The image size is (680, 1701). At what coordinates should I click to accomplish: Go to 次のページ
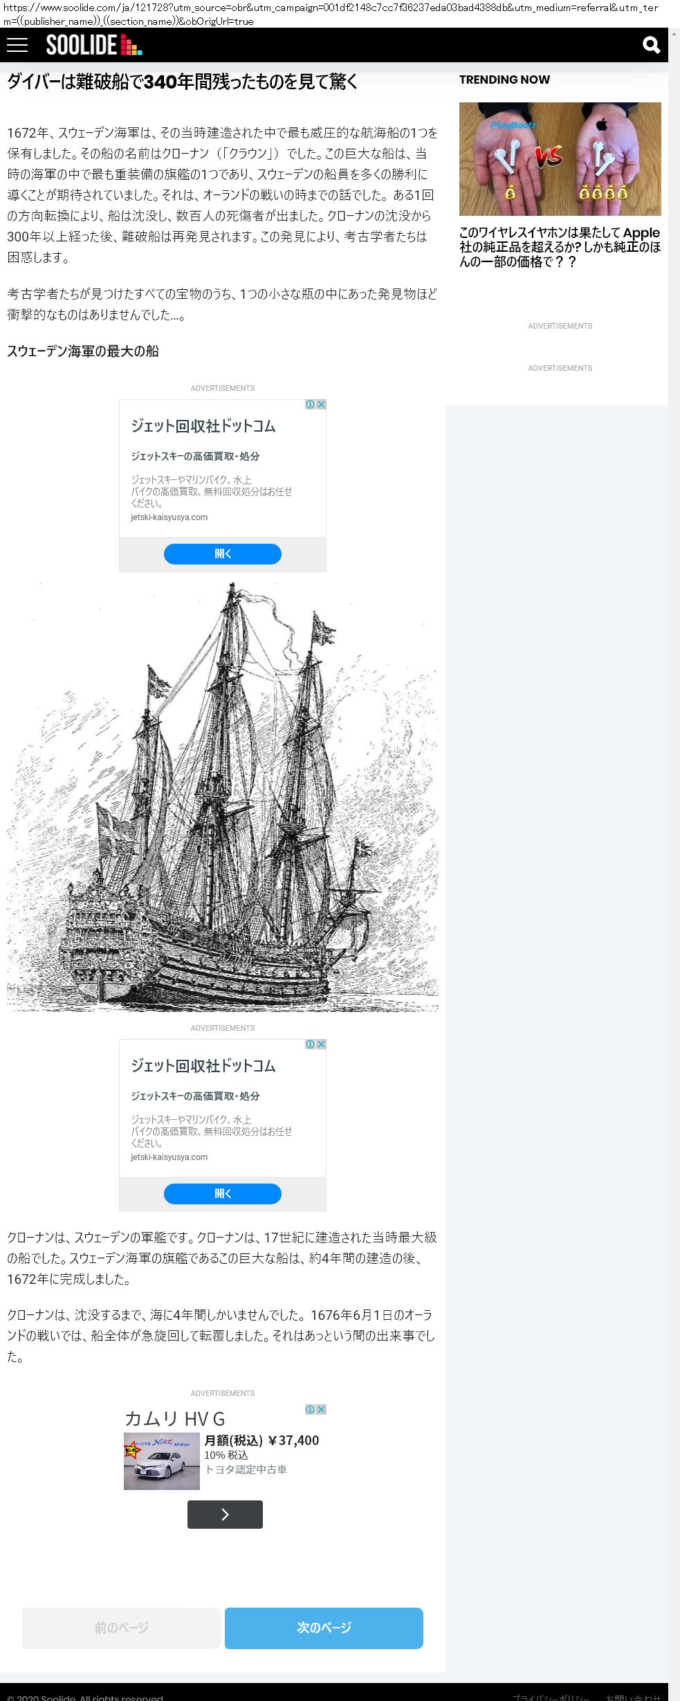324,1628
